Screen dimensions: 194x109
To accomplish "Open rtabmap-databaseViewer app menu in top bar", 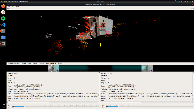I will [18, 1].
